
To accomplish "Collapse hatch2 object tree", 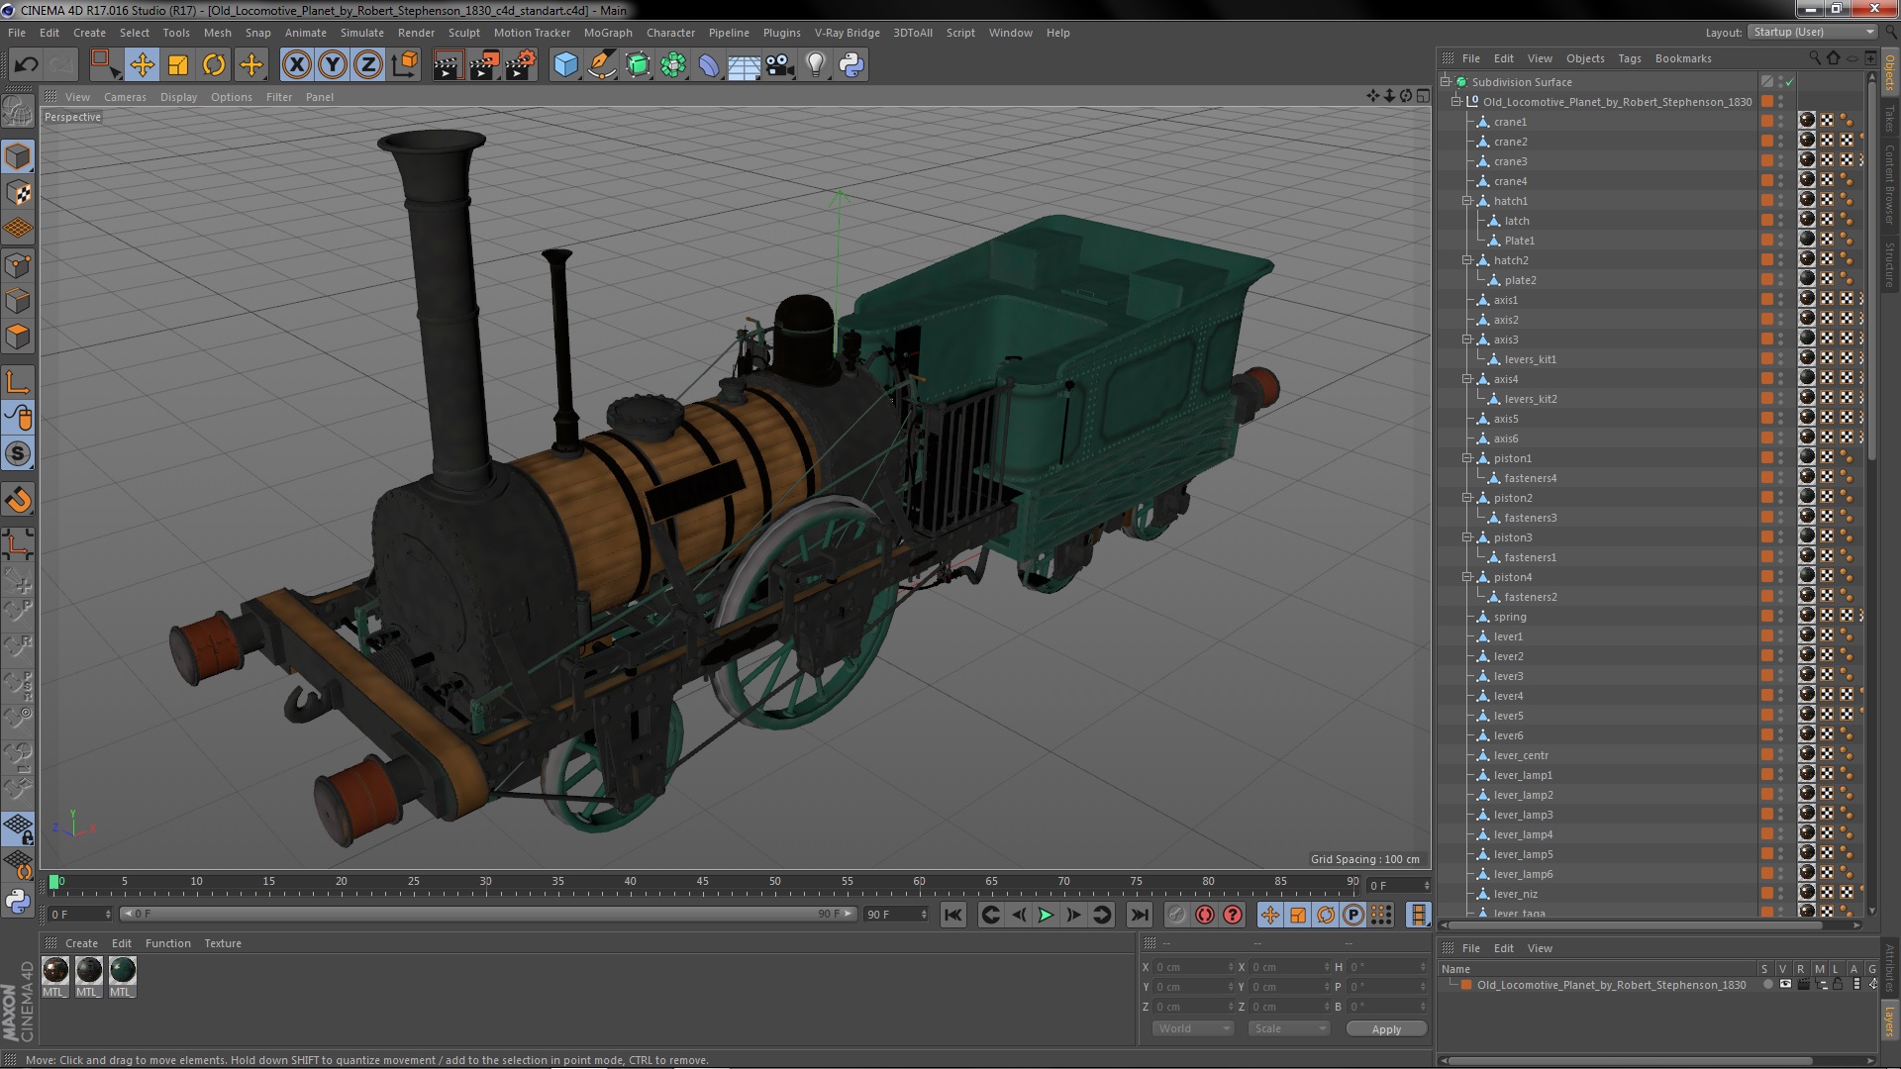I will tap(1467, 260).
